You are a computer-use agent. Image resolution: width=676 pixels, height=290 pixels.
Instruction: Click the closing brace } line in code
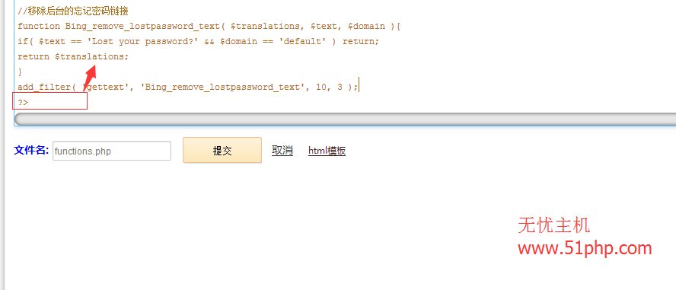pyautogui.click(x=20, y=72)
